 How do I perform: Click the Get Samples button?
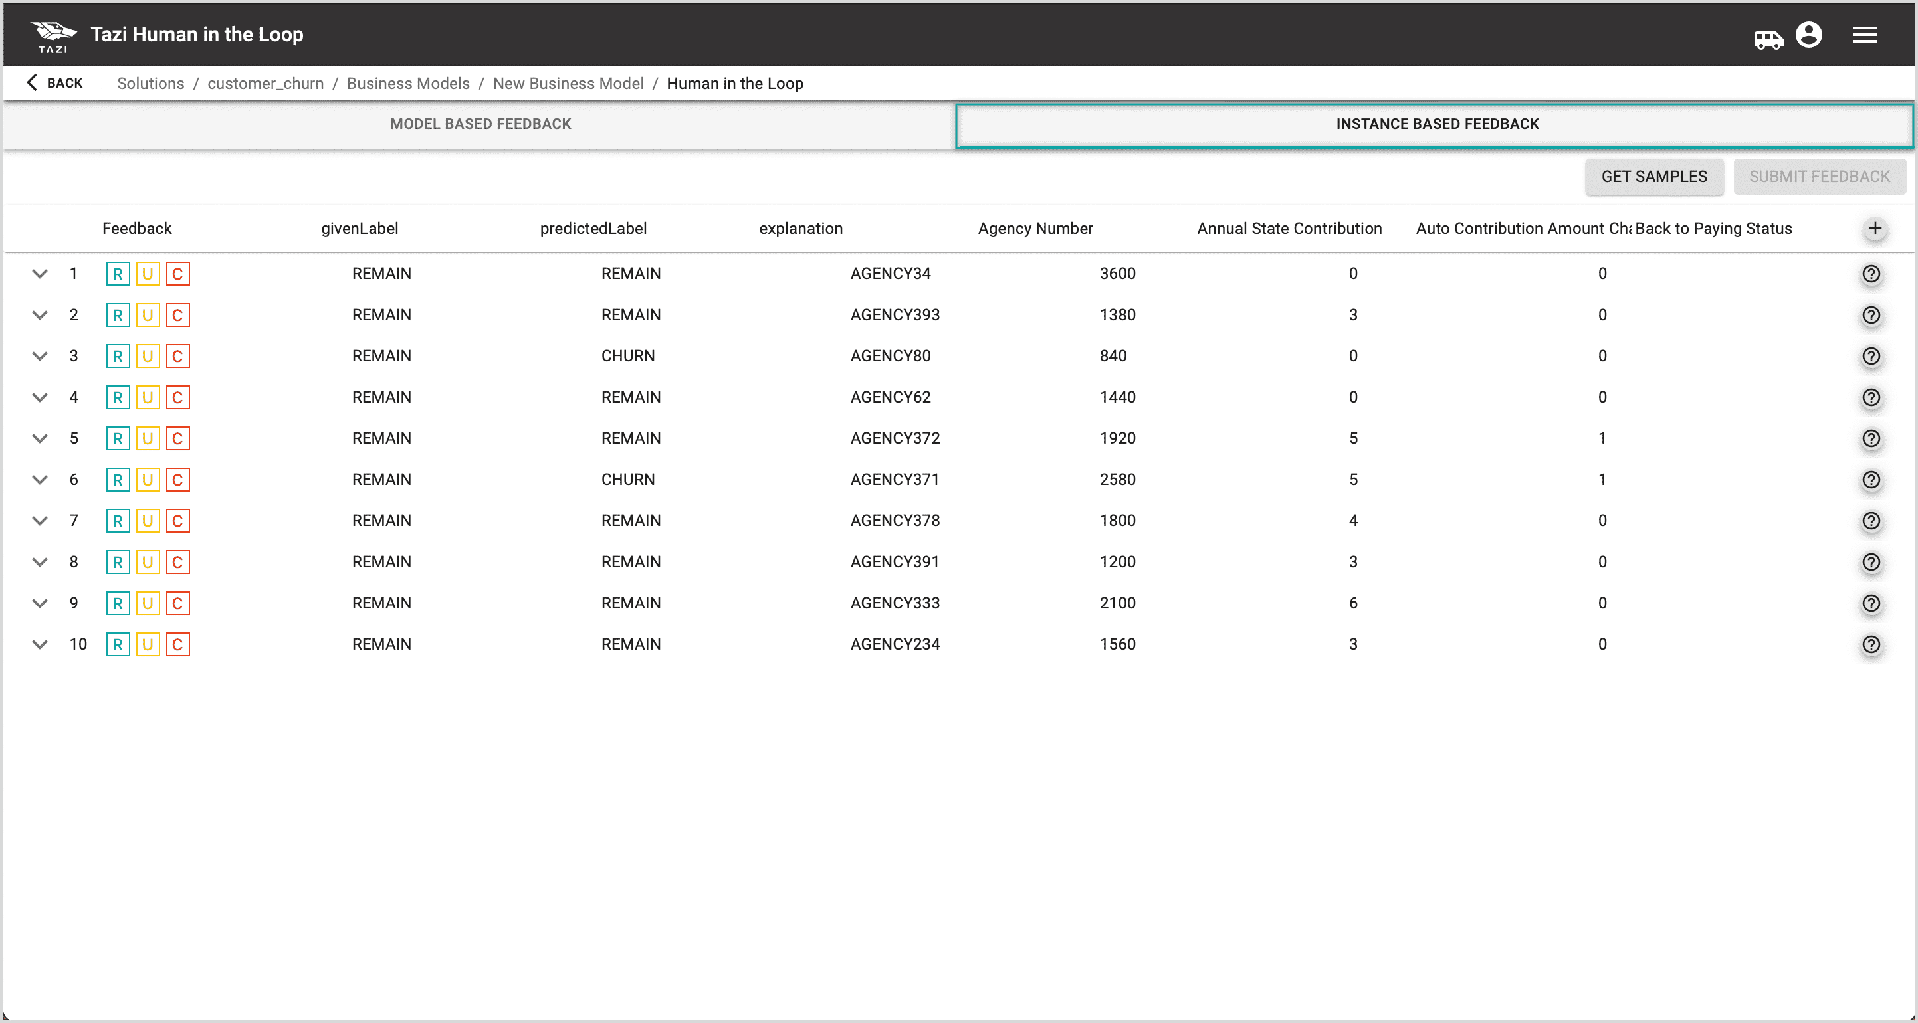[x=1653, y=176]
